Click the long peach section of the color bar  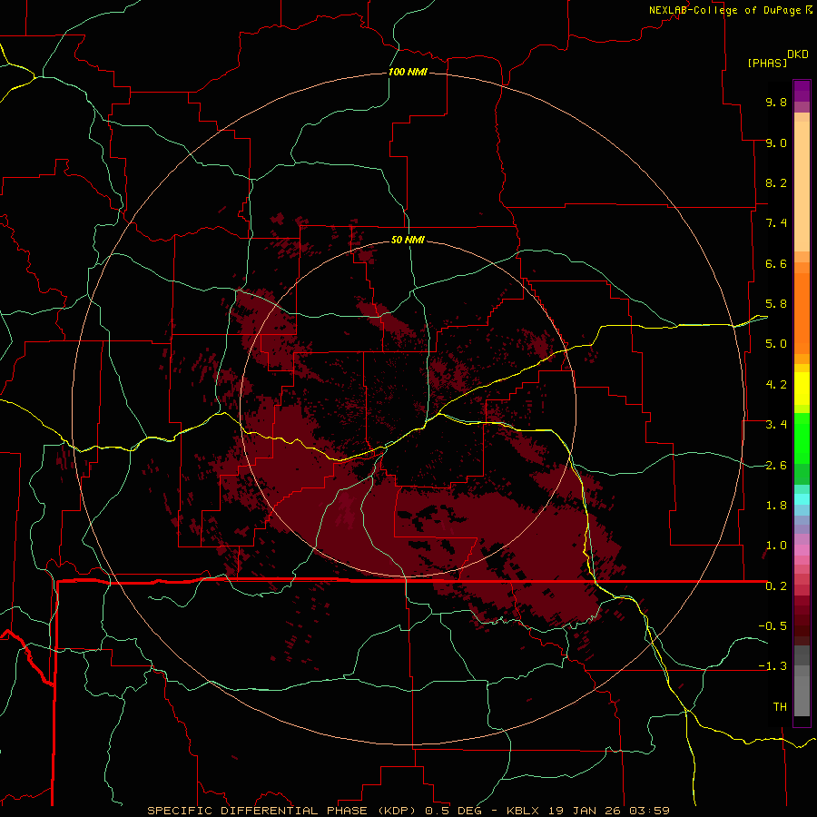802,186
